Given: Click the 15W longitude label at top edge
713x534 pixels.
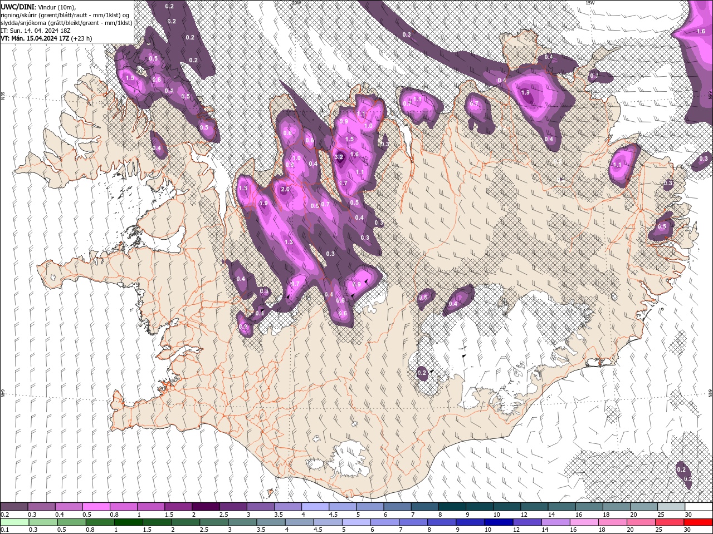Looking at the screenshot, I should pyautogui.click(x=590, y=3).
